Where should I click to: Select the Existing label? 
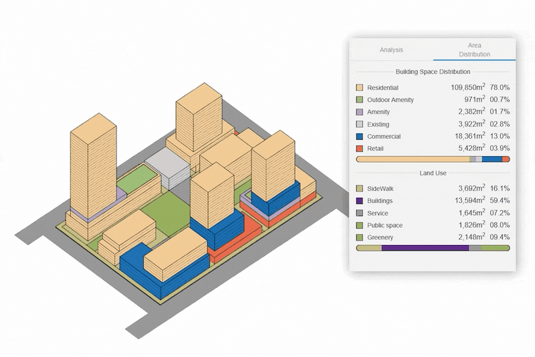tap(378, 125)
